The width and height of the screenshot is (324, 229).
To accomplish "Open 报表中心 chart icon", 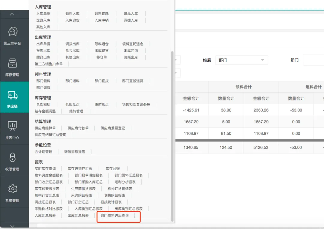I will [x=12, y=126].
